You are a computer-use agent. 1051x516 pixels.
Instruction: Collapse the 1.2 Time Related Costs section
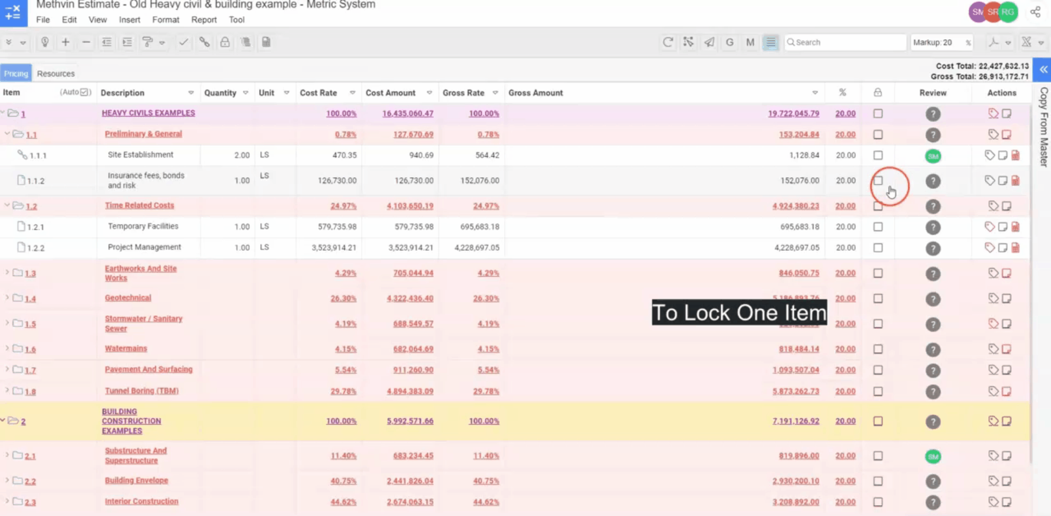point(7,205)
